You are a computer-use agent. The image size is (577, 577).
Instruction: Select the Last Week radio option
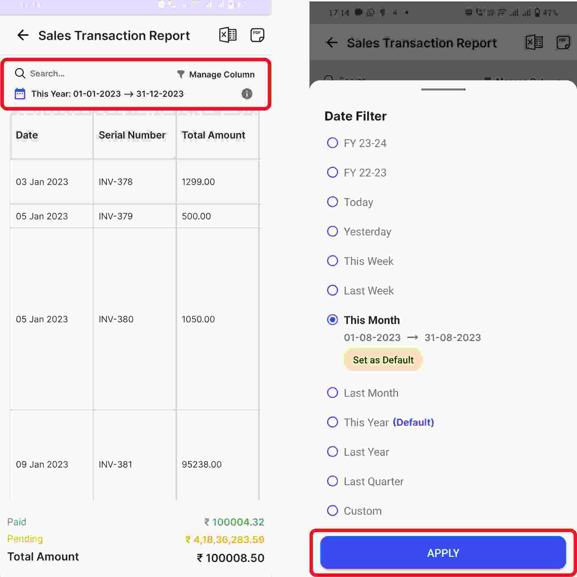pos(332,291)
